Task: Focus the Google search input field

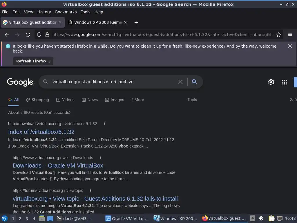Action: click(x=114, y=82)
